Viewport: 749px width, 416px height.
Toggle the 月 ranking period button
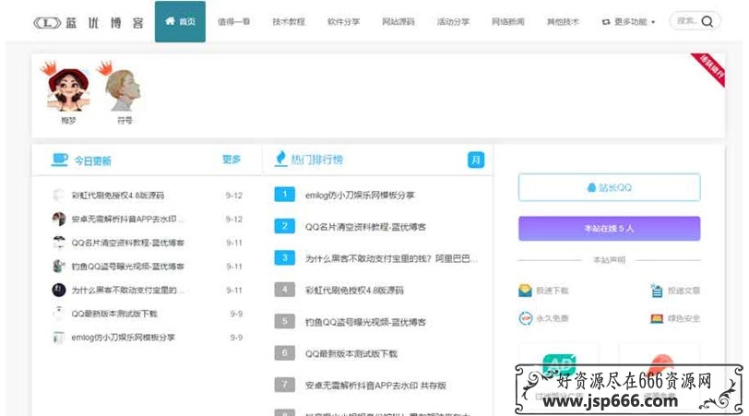(476, 160)
